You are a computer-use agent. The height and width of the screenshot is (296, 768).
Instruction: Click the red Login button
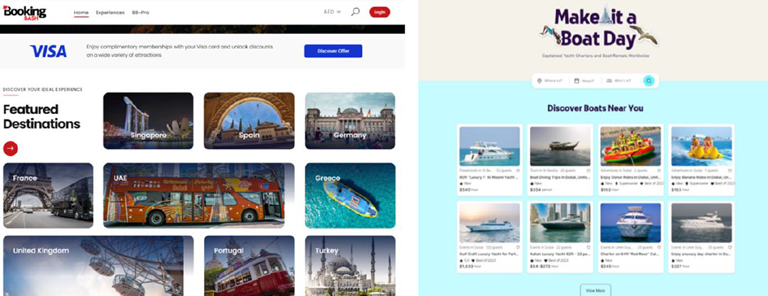[379, 12]
